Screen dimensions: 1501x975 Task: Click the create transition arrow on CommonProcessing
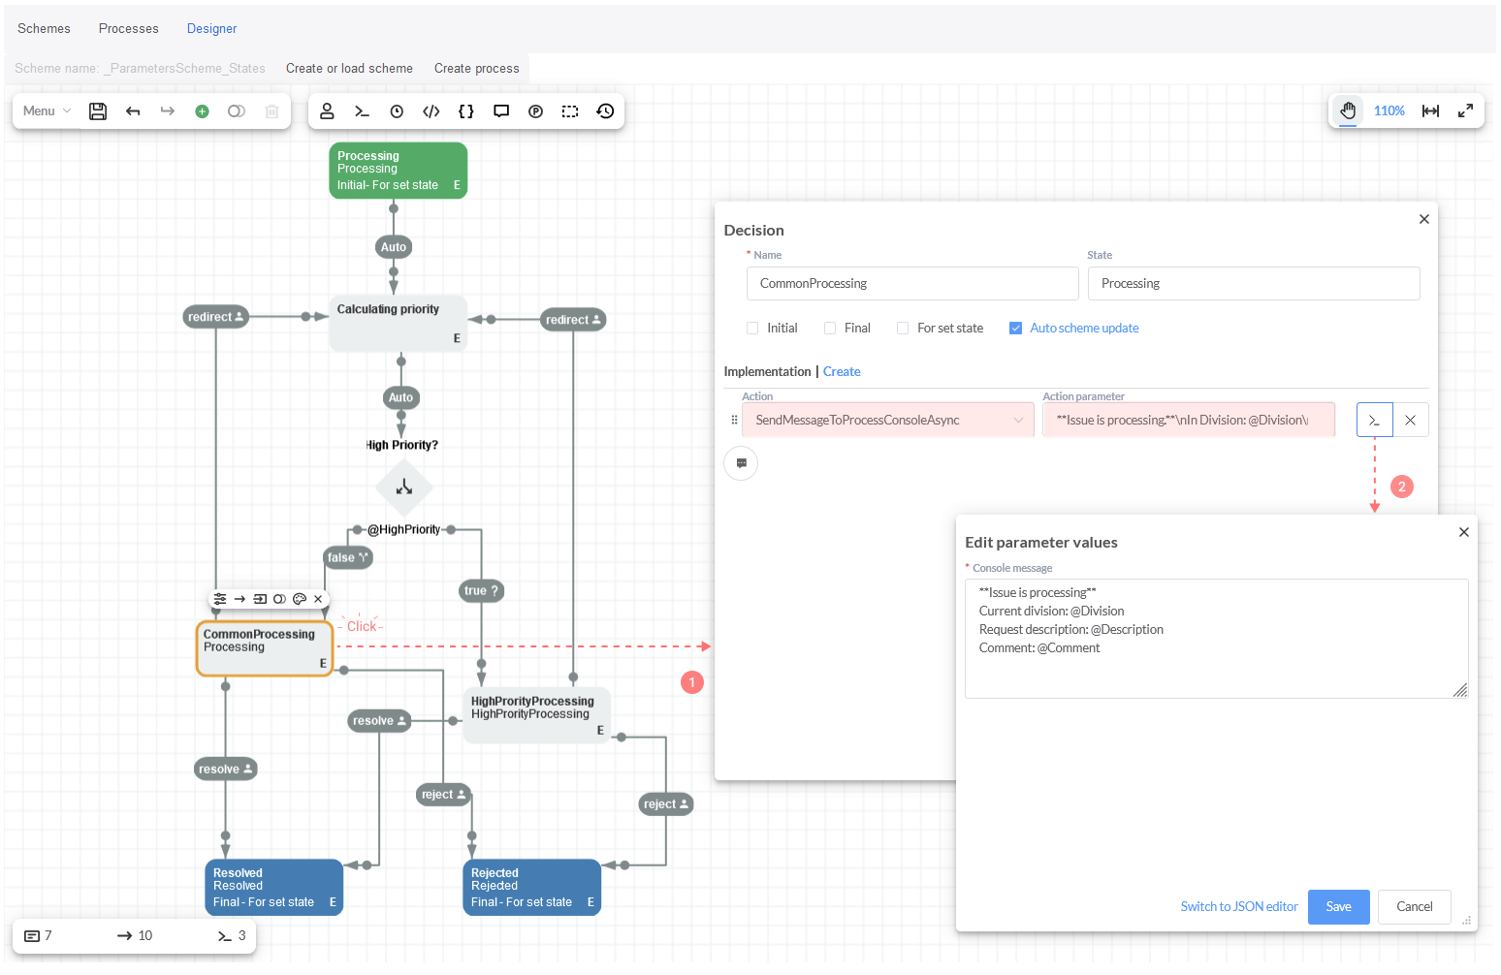[x=240, y=599]
